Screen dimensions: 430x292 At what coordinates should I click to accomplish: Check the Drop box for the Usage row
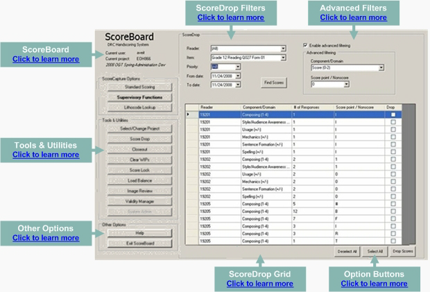point(392,129)
